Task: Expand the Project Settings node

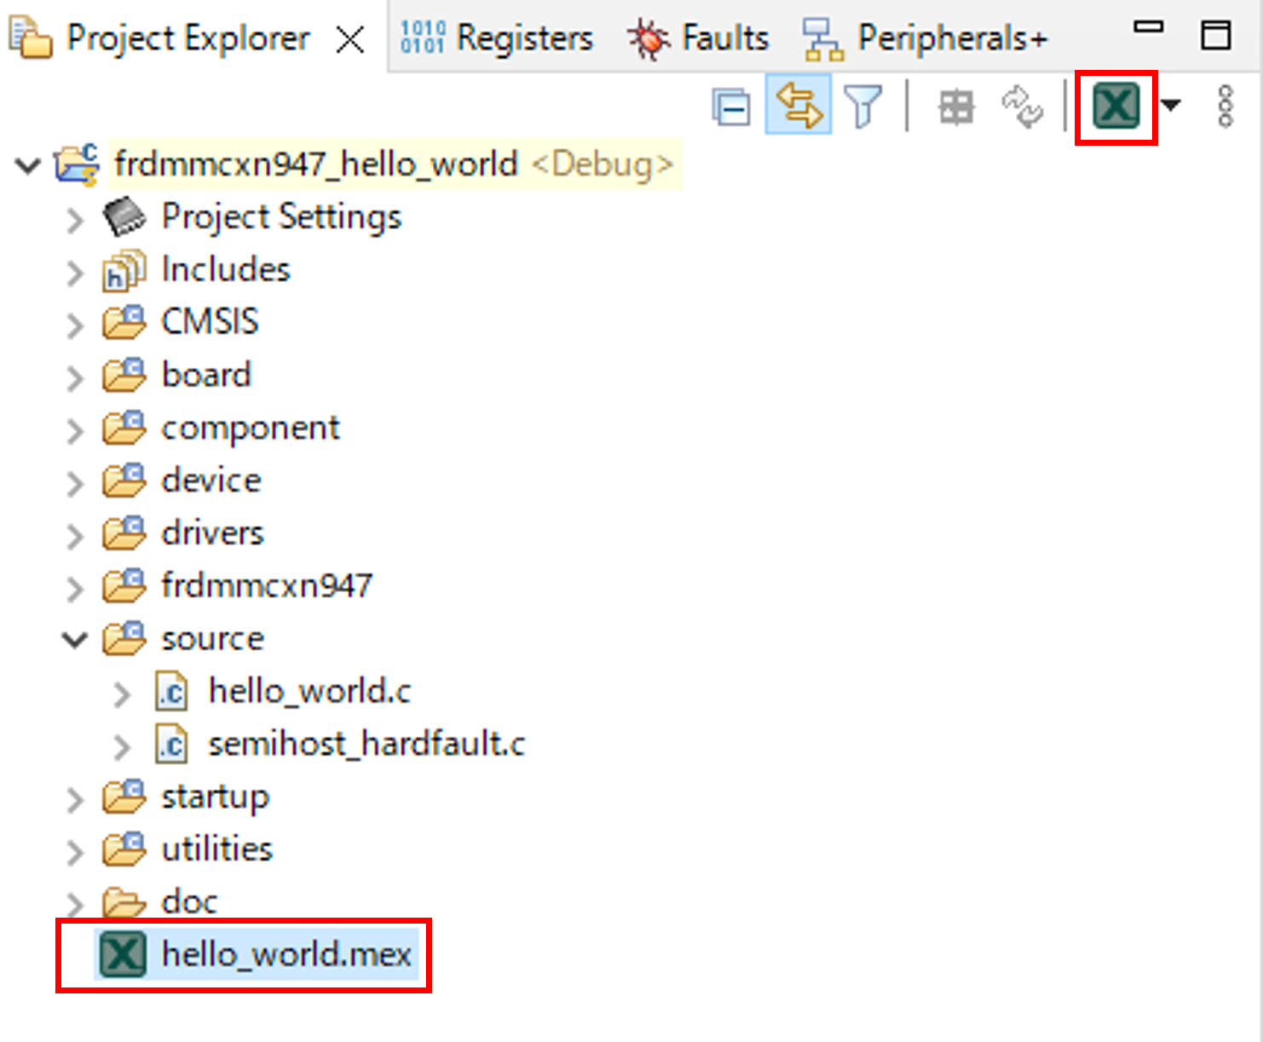Action: pyautogui.click(x=76, y=219)
